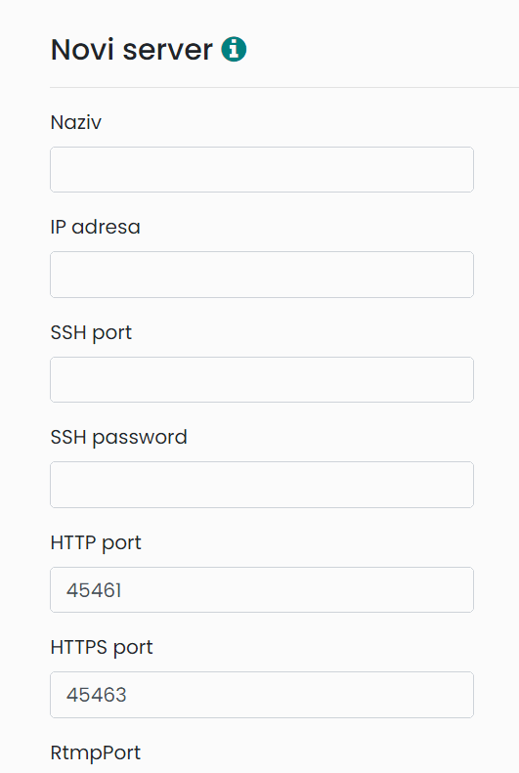Click the divider line below Novi server heading
Viewport: 519px width, 773px height.
(x=284, y=87)
